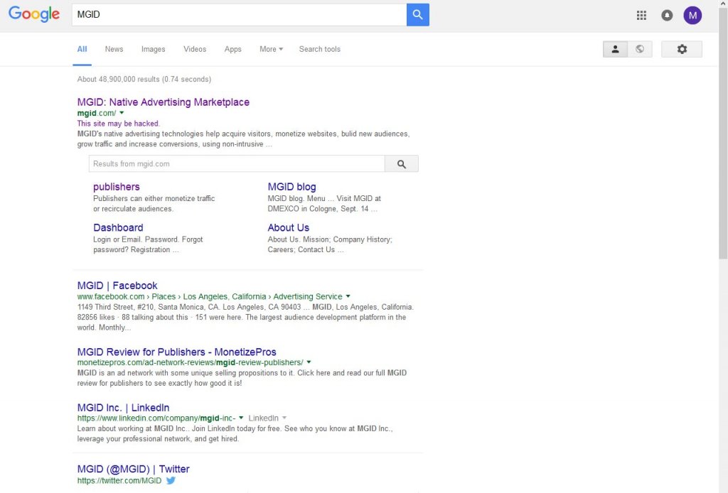The image size is (728, 493).
Task: Show private results person toggle
Action: (x=615, y=49)
